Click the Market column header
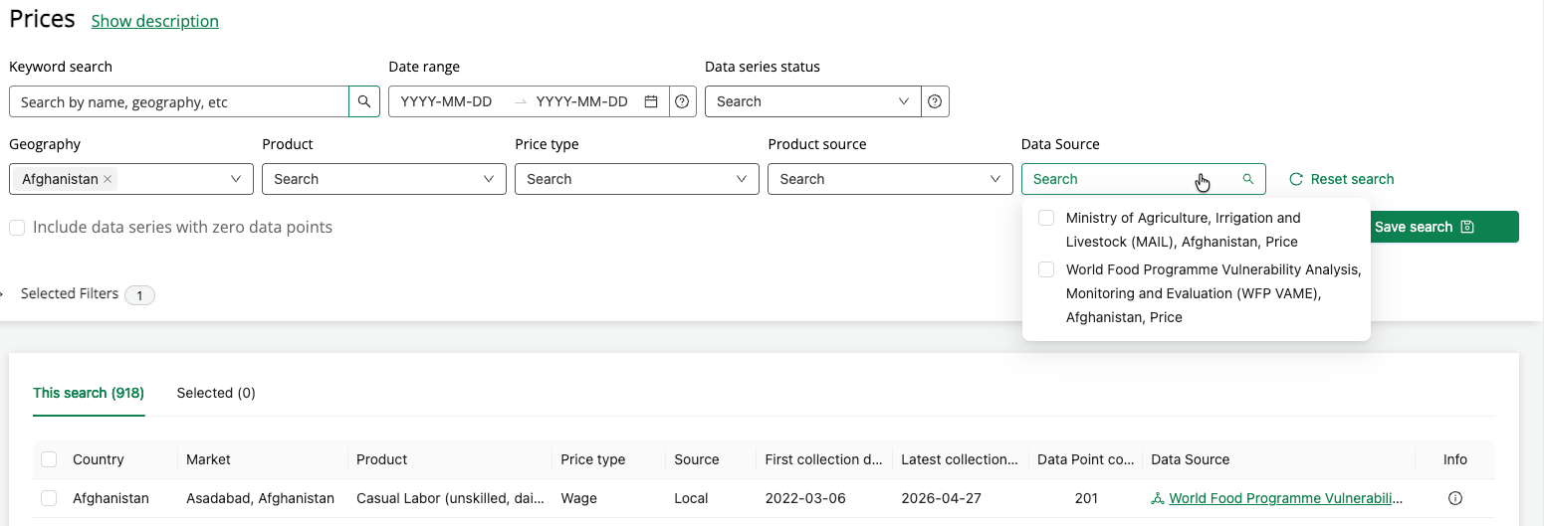The image size is (1544, 526). click(x=208, y=459)
